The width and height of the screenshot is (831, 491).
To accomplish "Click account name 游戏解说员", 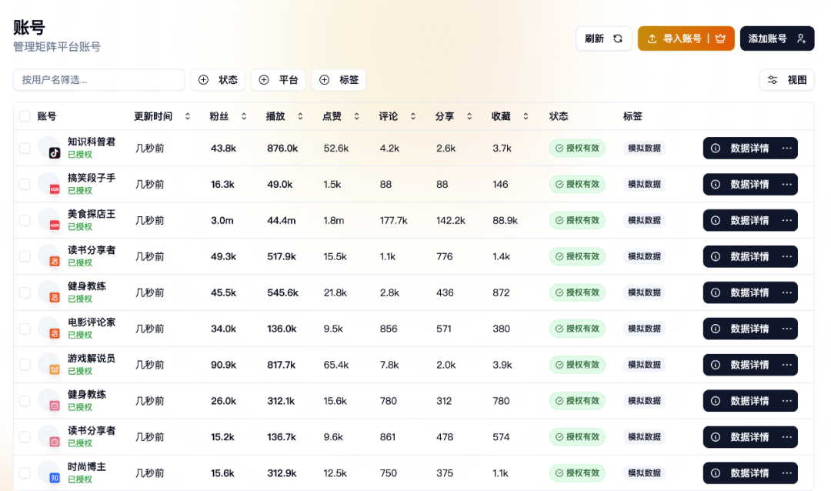I will 91,359.
